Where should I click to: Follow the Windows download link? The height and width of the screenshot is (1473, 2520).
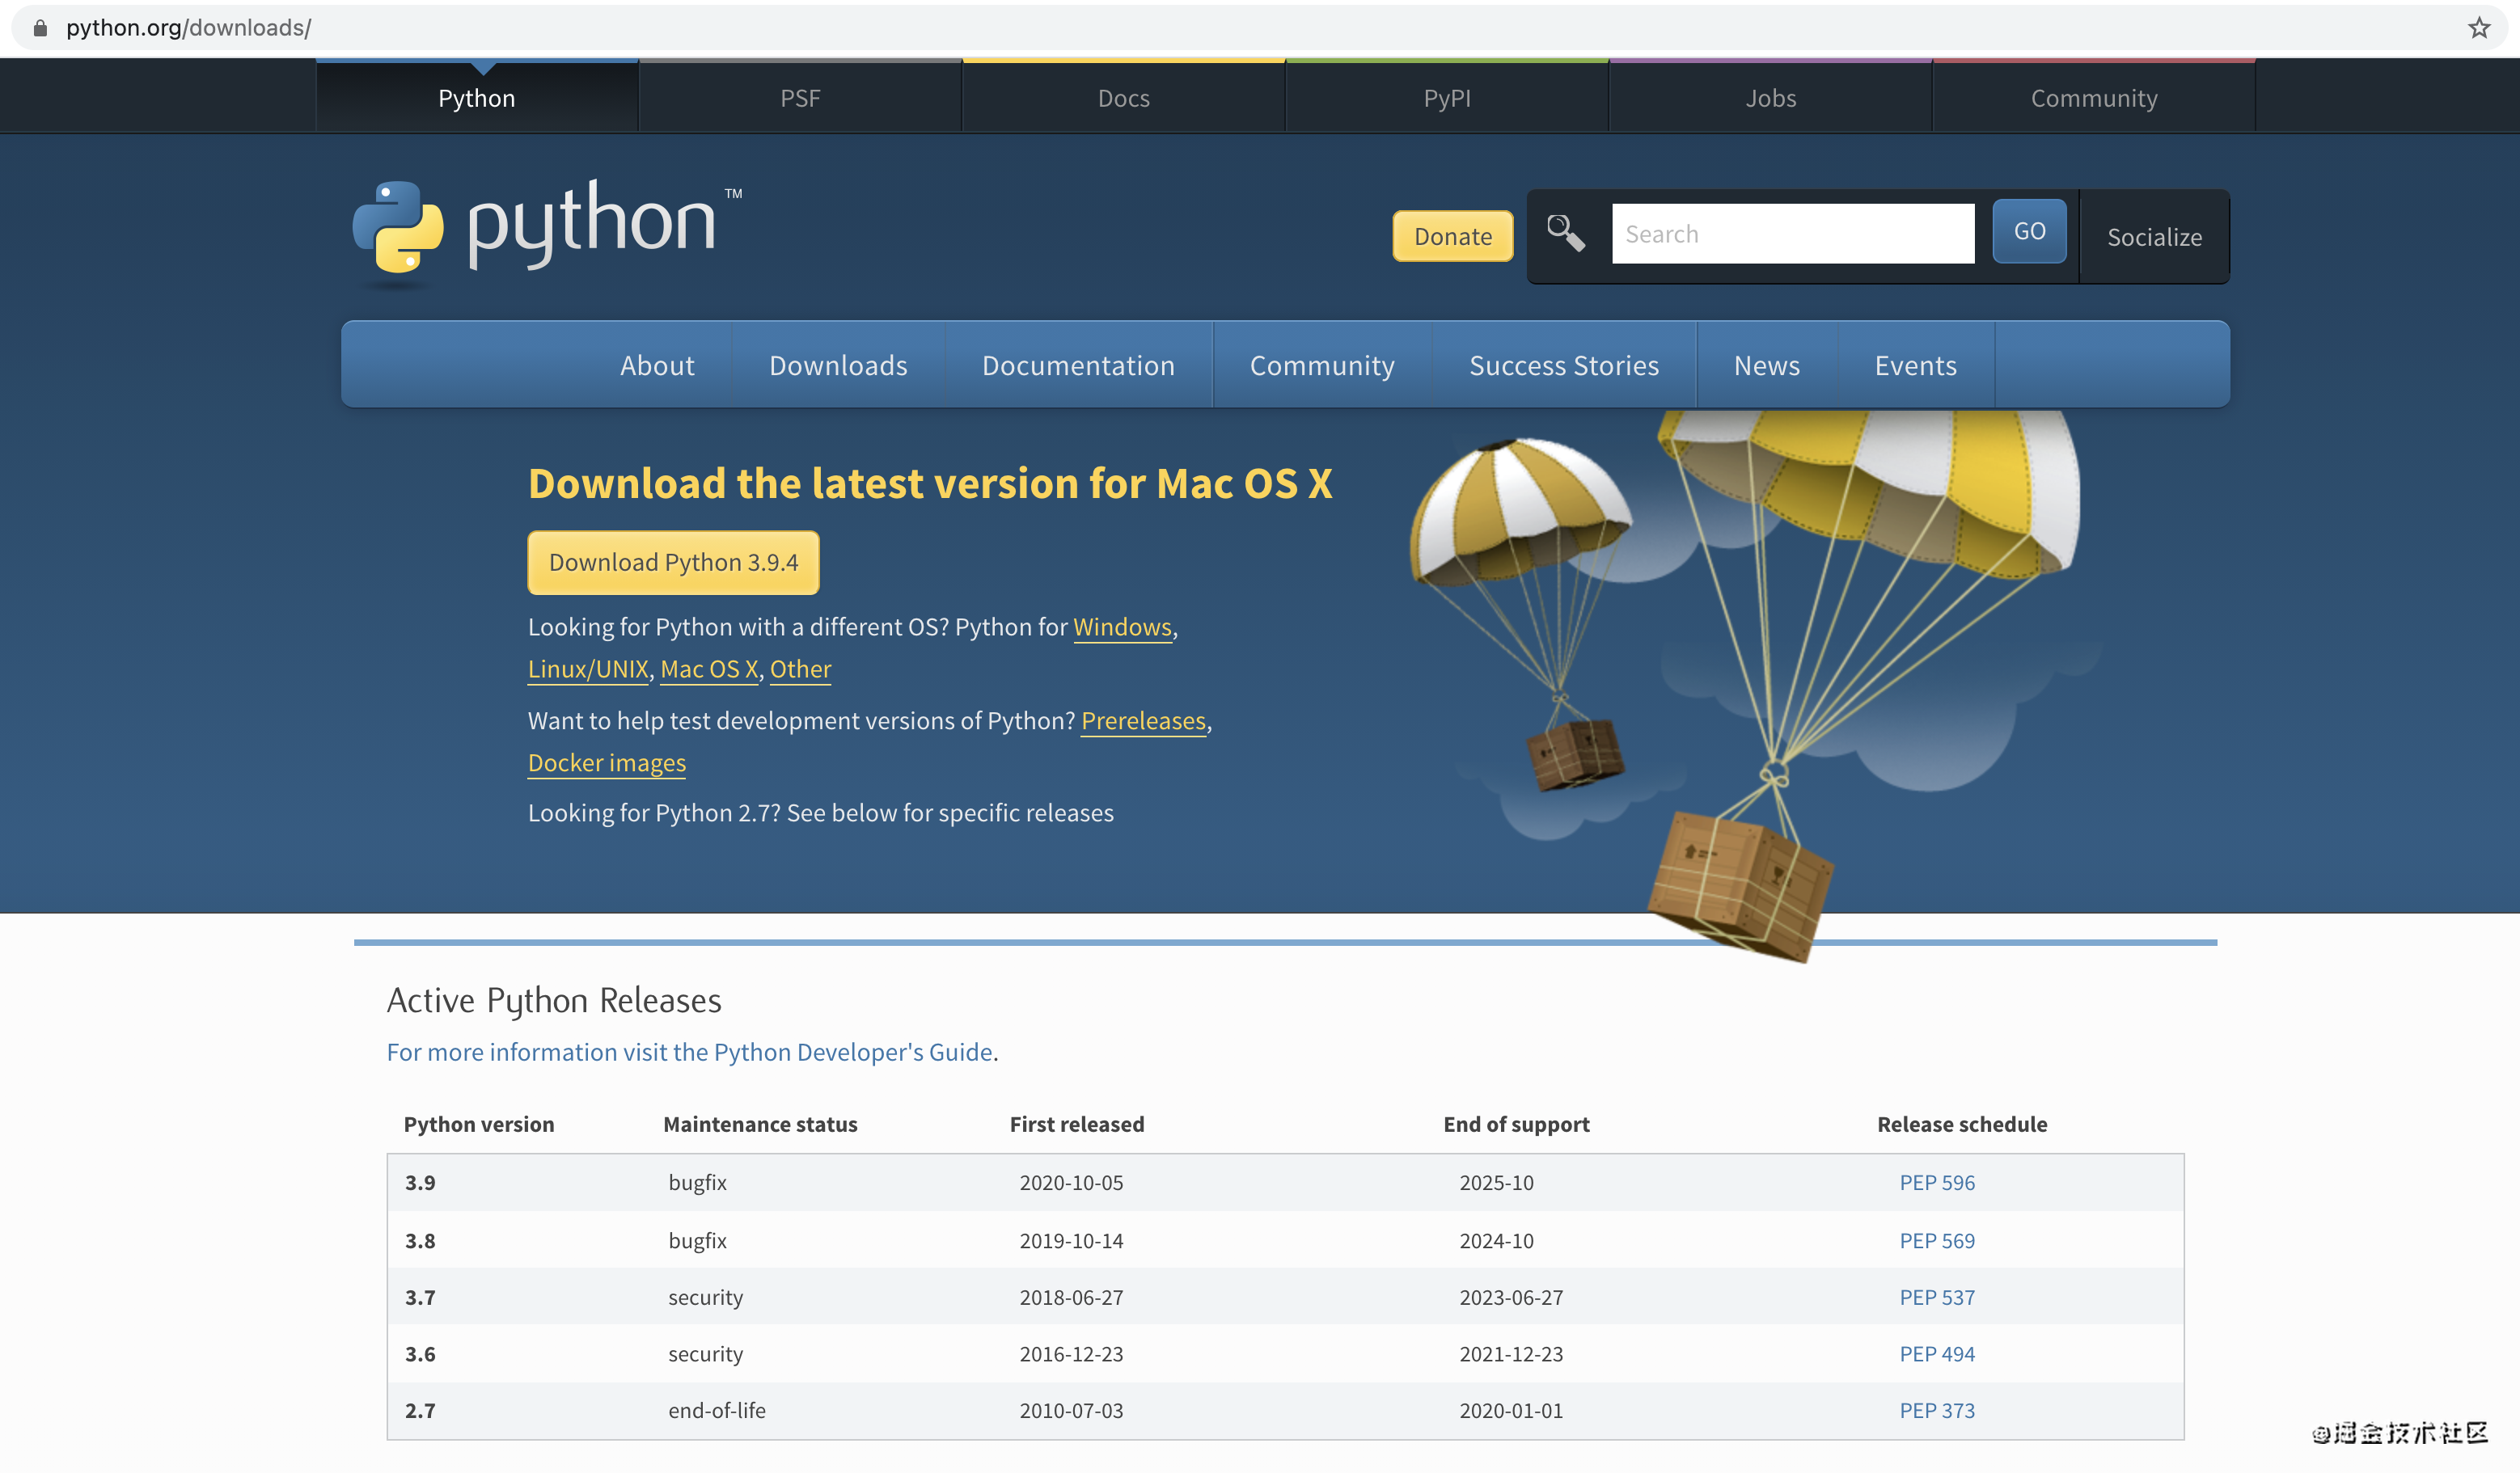(x=1121, y=627)
